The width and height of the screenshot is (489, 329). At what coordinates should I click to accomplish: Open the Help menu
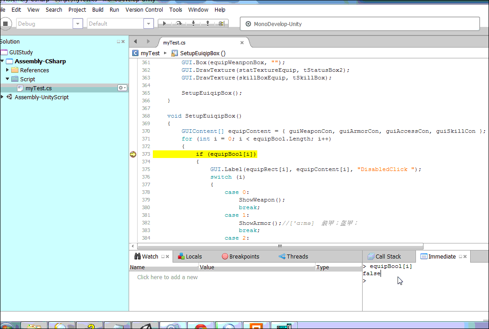point(220,10)
